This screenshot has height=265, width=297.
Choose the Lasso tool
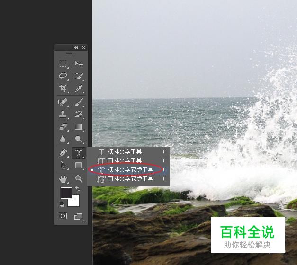coord(63,76)
